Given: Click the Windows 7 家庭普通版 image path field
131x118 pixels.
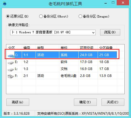Looking at the screenshot, I should click(x=53, y=32).
